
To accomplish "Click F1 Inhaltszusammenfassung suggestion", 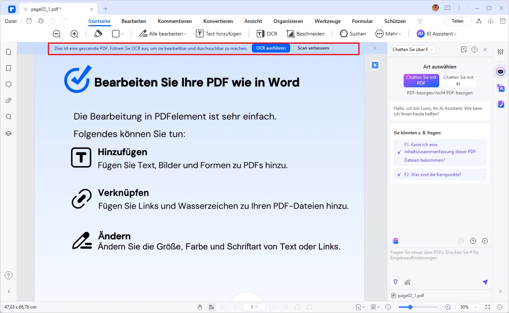I will [x=440, y=152].
